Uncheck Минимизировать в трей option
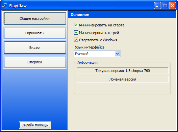 pos(76,33)
